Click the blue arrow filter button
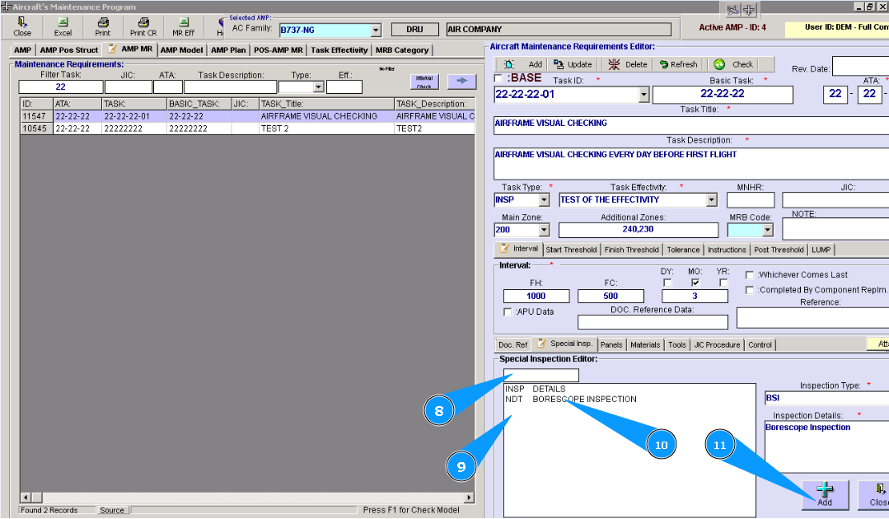This screenshot has height=519, width=889. point(461,81)
